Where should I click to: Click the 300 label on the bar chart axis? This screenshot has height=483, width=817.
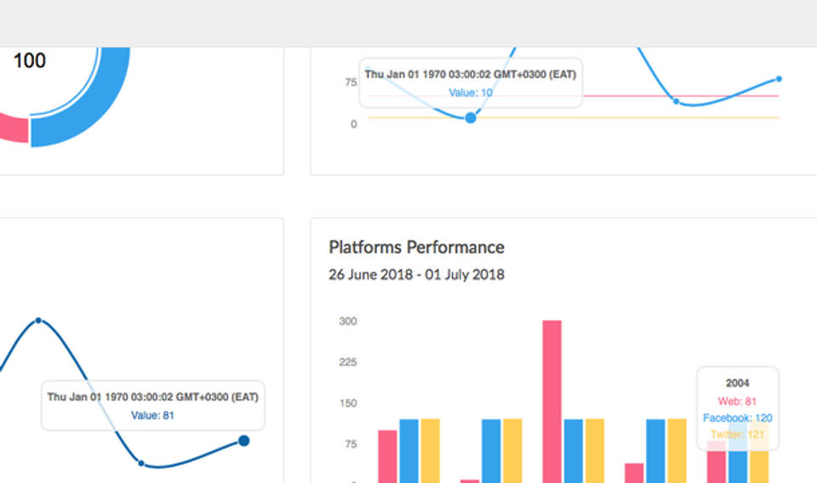(x=348, y=321)
